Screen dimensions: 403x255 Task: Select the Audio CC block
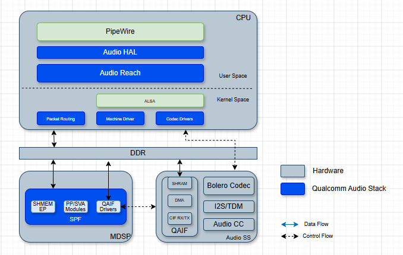pos(229,224)
